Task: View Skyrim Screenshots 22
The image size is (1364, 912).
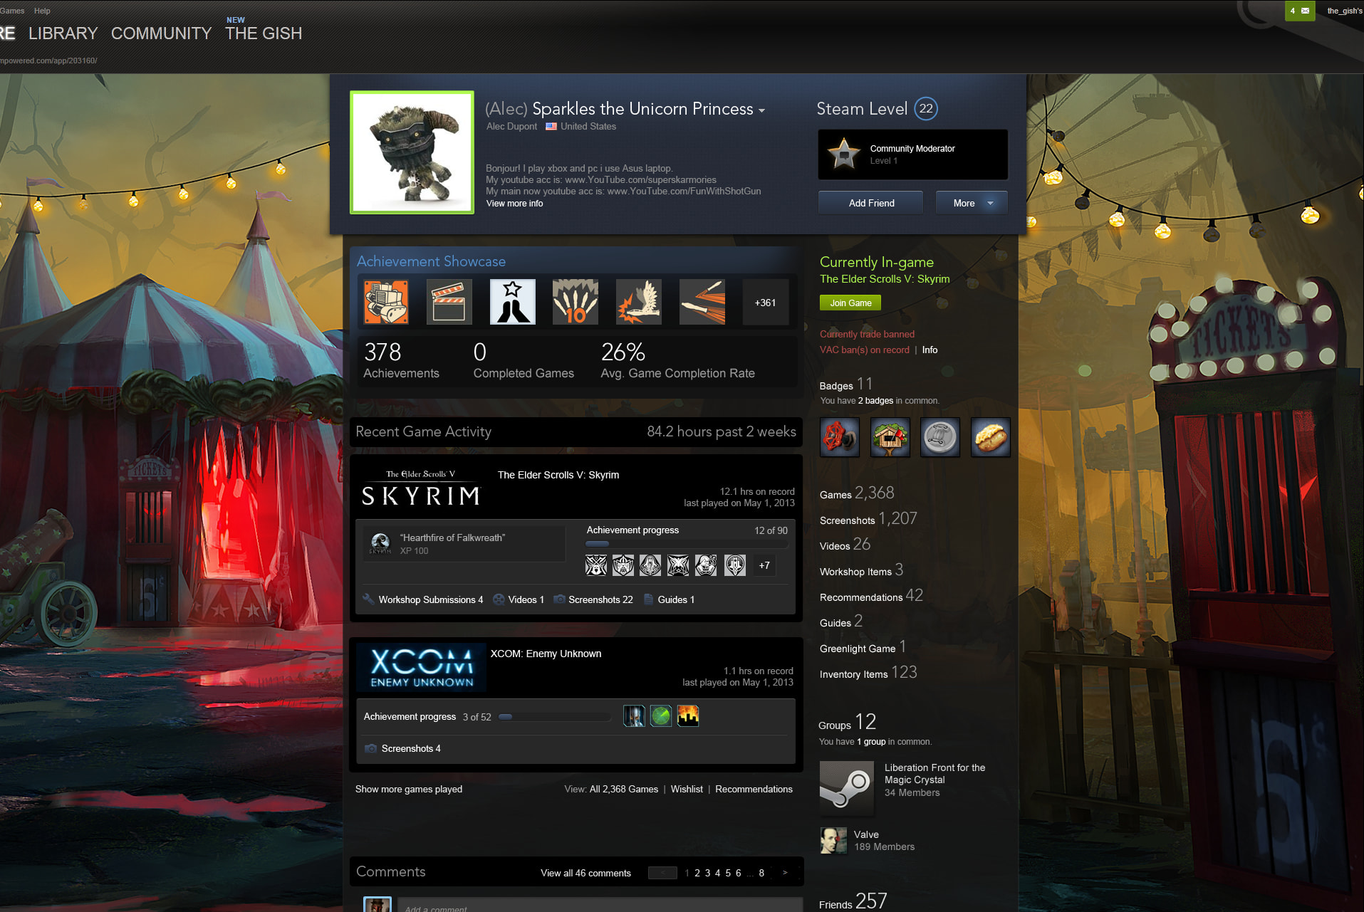Action: coord(600,599)
